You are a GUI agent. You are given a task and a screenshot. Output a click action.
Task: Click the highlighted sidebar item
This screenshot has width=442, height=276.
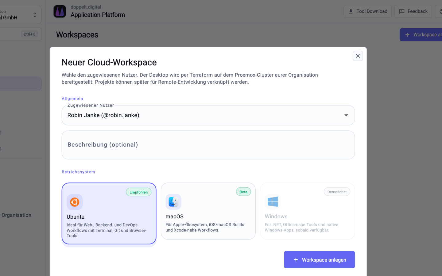point(21,83)
